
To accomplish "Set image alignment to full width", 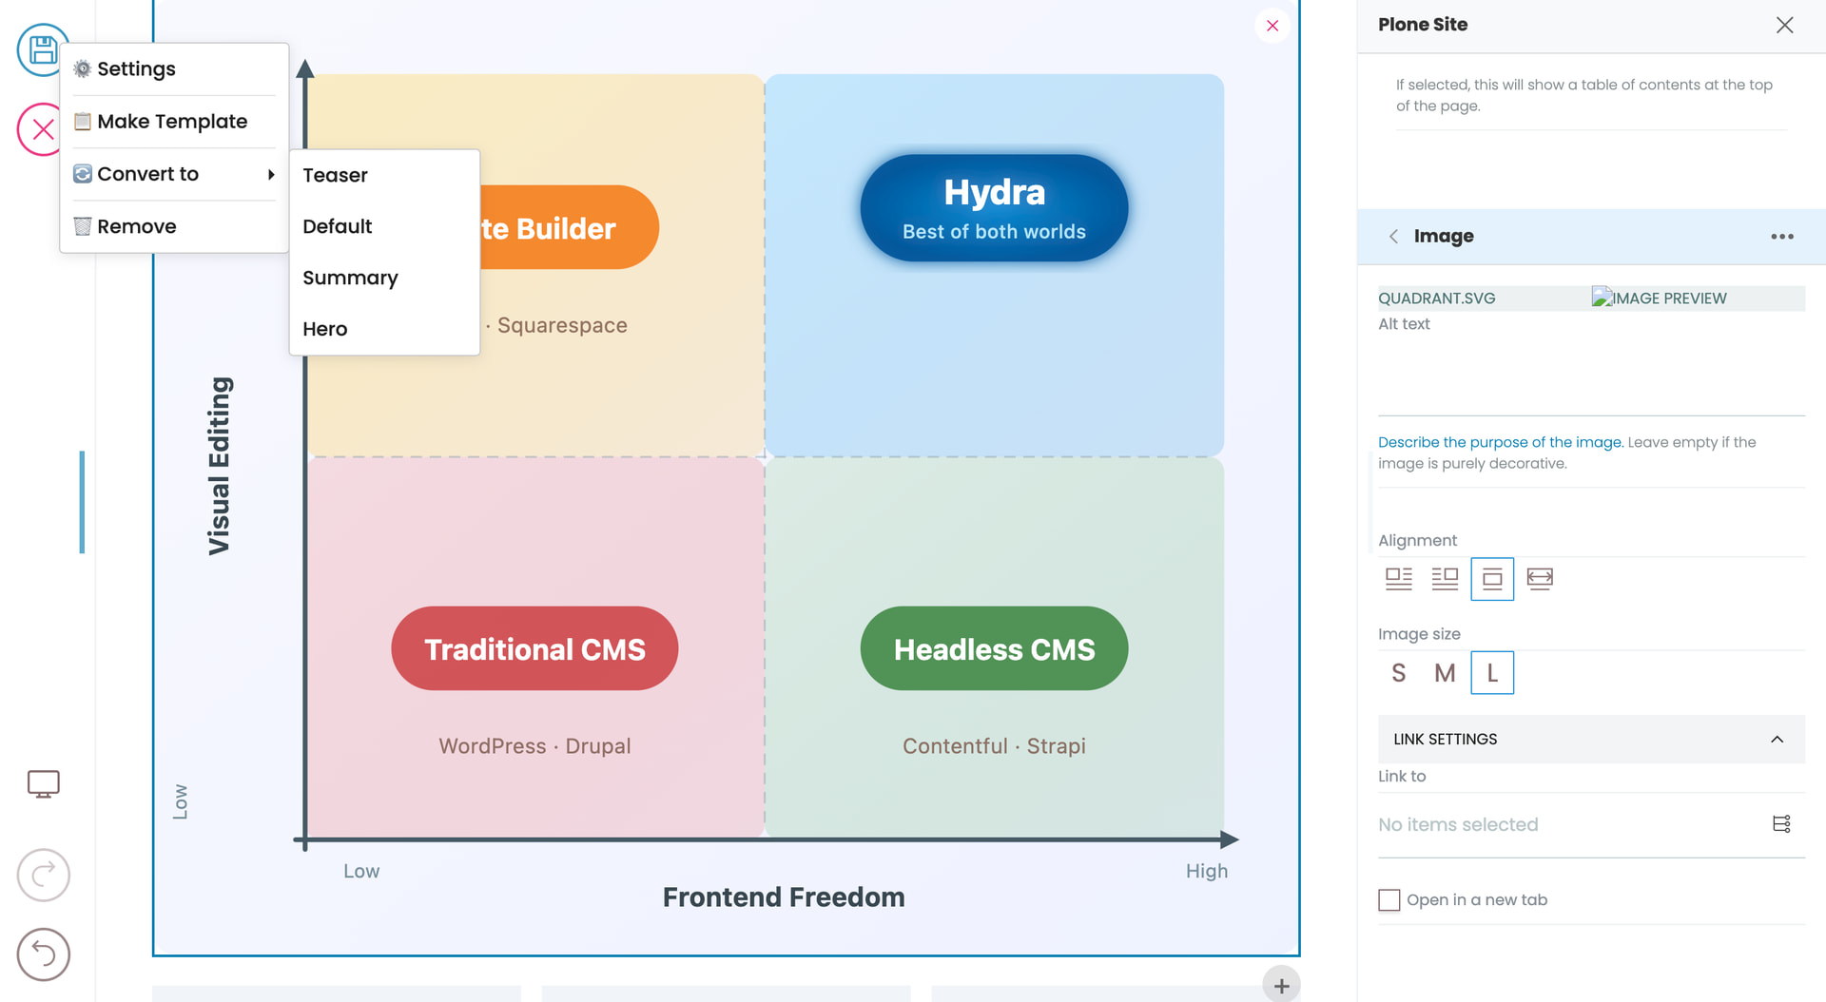I will pyautogui.click(x=1539, y=578).
